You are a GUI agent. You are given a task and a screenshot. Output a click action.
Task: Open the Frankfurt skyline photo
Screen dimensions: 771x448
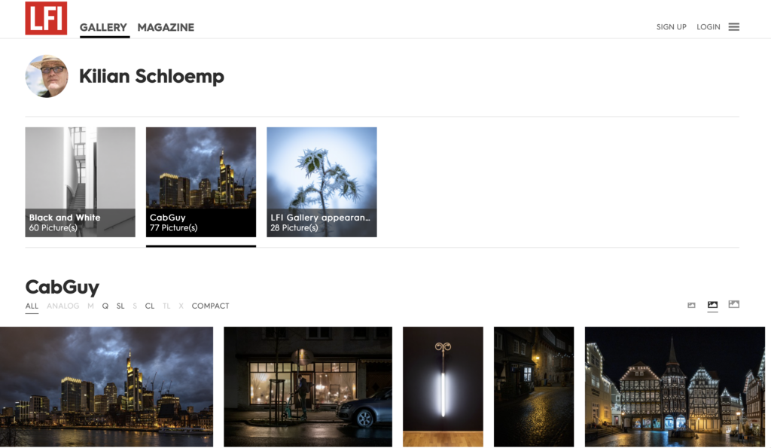click(x=107, y=387)
